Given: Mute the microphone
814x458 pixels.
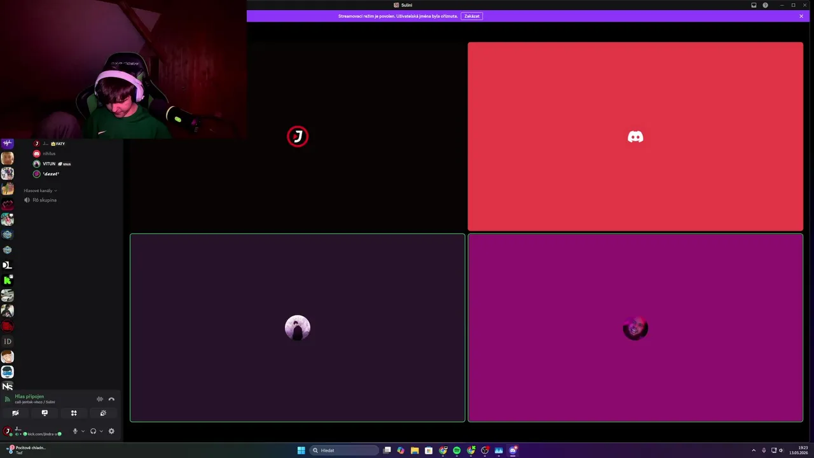Looking at the screenshot, I should point(75,431).
